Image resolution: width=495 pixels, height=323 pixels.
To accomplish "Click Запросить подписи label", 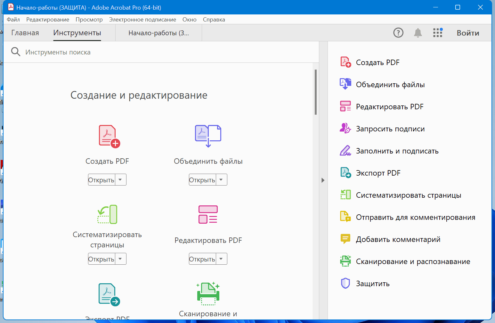I will [390, 128].
